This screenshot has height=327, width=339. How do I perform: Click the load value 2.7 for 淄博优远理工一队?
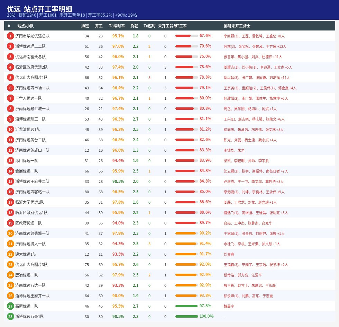point(136,119)
